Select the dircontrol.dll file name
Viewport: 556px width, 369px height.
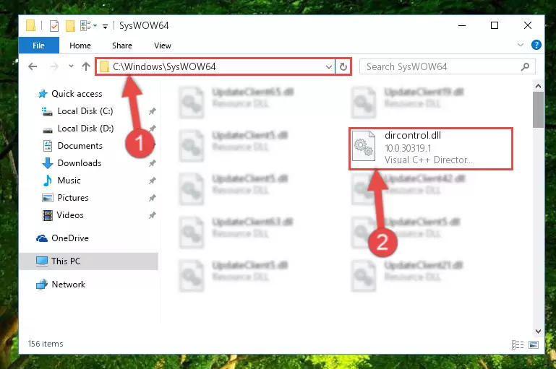tap(413, 135)
